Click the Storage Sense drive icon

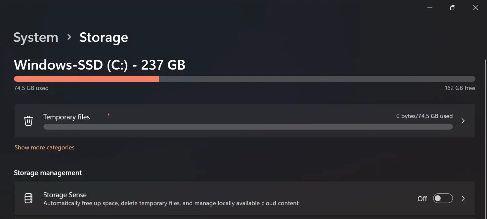click(x=28, y=199)
